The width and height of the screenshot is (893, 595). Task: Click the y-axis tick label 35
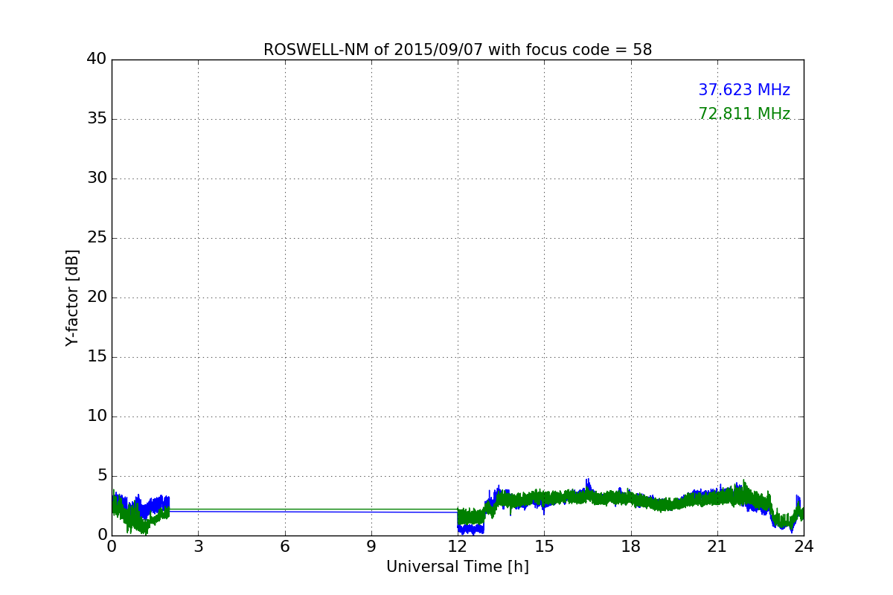97,119
